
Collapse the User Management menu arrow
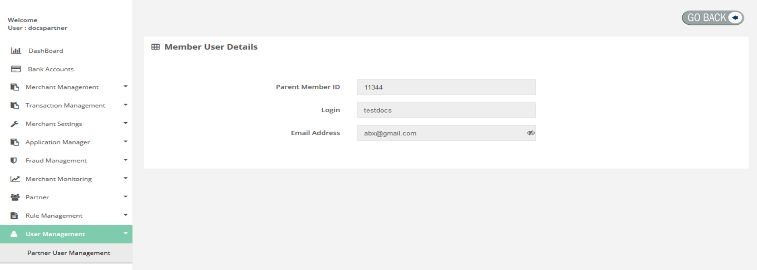pyautogui.click(x=125, y=233)
